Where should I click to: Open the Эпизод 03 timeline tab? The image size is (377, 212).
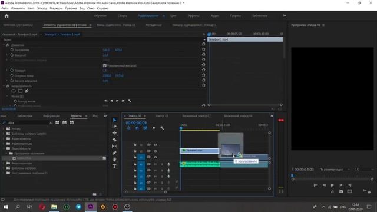pyautogui.click(x=162, y=116)
